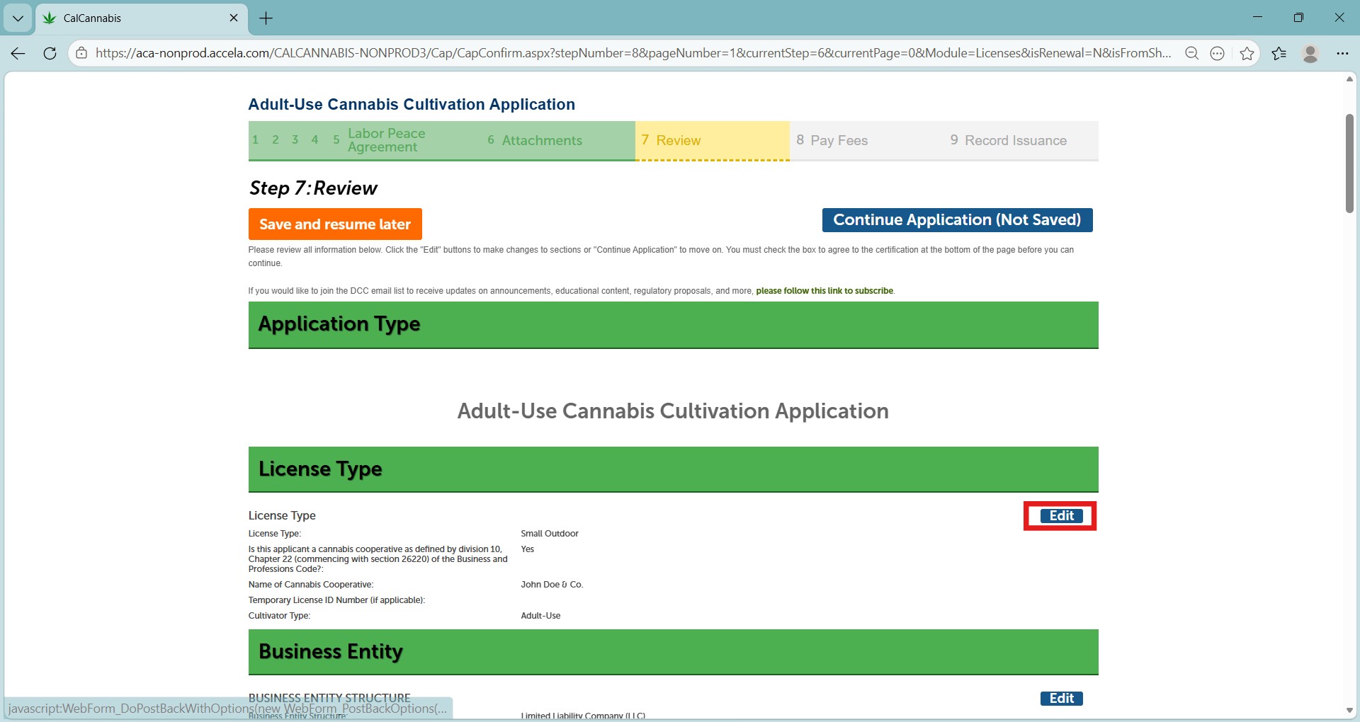Click the 'Step 7:Review' heading
Viewport: 1360px width, 722px height.
(313, 188)
